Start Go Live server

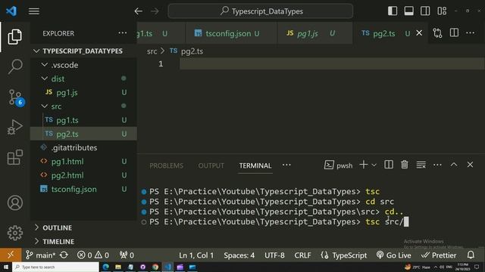pos(393,255)
